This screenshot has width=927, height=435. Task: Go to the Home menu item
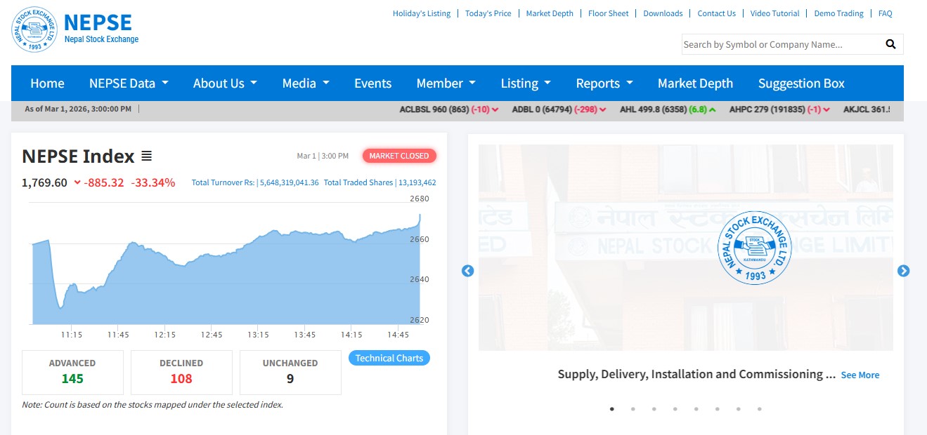click(x=47, y=83)
